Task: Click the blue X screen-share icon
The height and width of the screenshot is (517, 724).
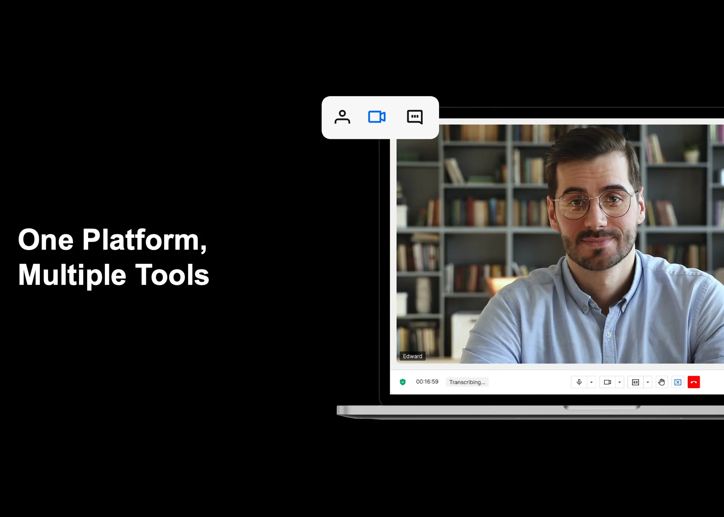Action: (x=678, y=382)
